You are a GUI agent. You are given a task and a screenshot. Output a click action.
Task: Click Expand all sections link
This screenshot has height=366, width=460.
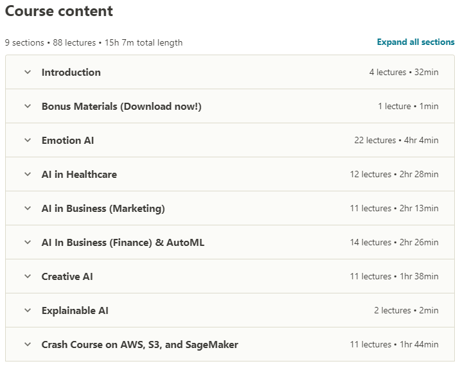416,42
